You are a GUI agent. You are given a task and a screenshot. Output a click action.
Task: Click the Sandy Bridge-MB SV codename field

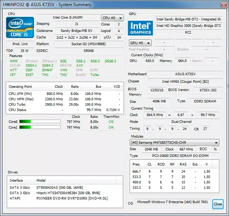pyautogui.click(x=77, y=30)
